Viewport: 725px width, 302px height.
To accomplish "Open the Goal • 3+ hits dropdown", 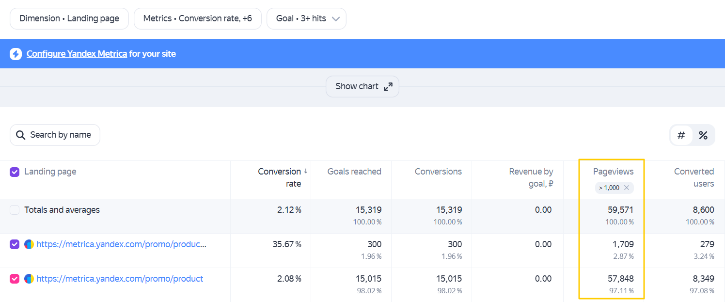I will pyautogui.click(x=306, y=18).
